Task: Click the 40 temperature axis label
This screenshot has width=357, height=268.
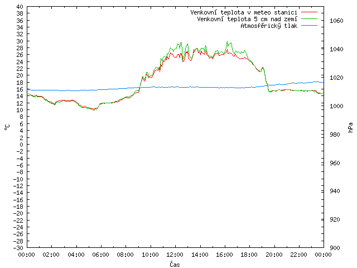Action: [x=20, y=7]
